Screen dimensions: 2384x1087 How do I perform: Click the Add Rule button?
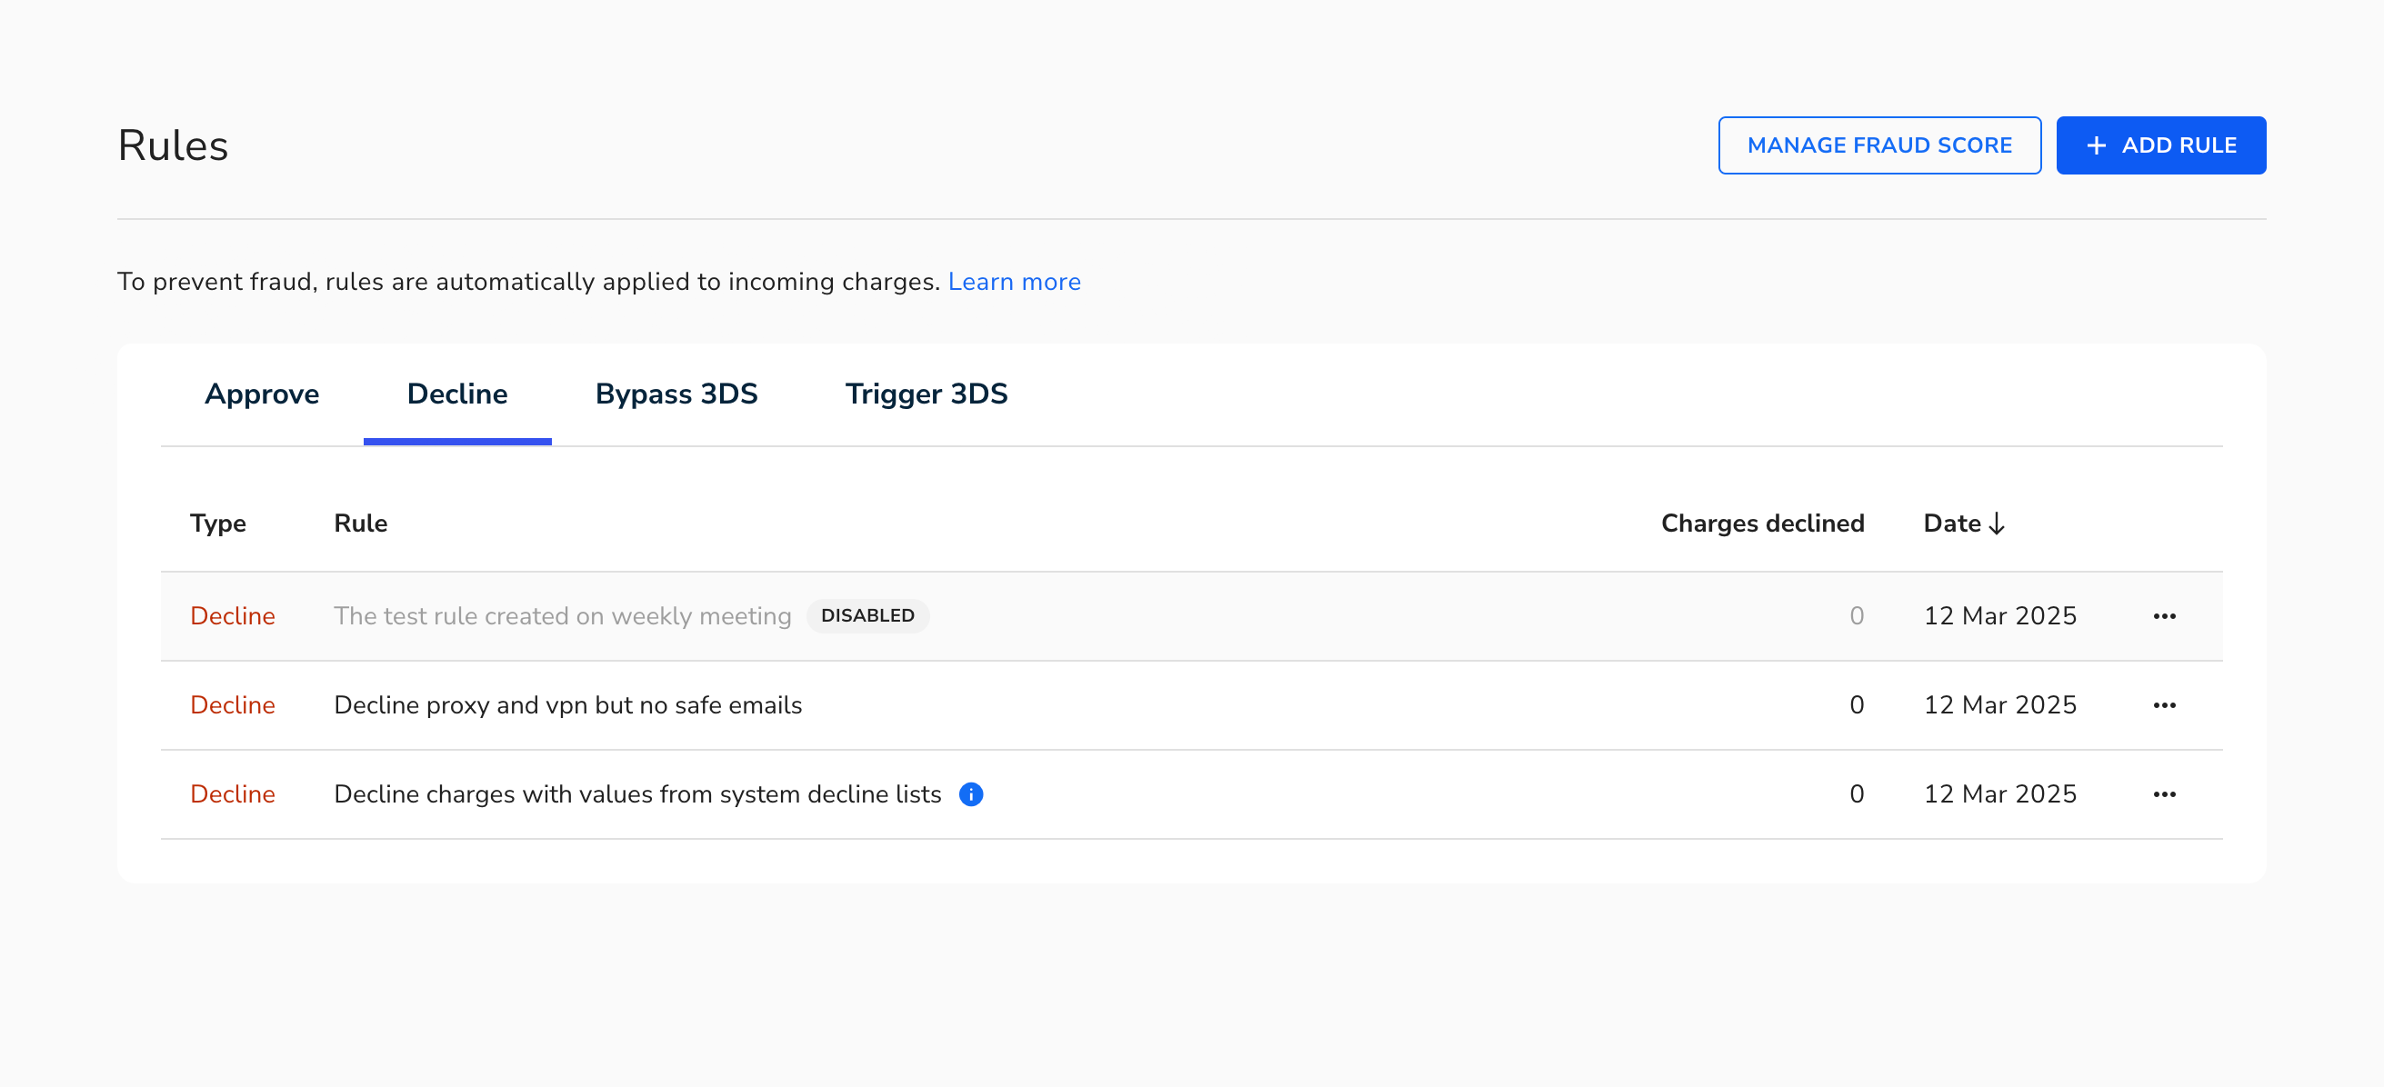pos(2161,145)
